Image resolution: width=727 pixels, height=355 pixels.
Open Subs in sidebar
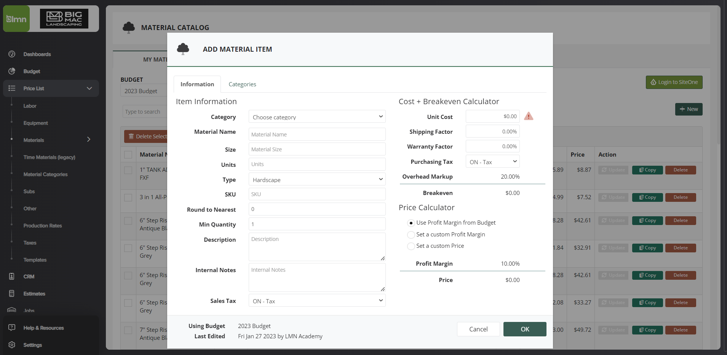tap(29, 191)
